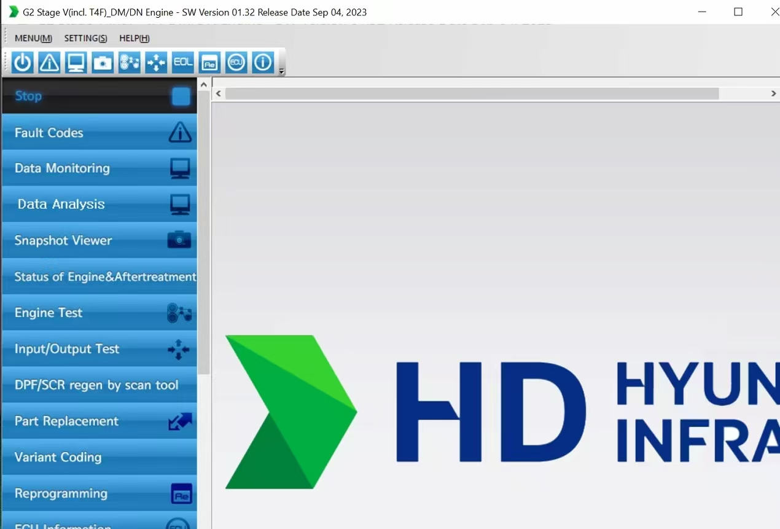Open Fault Codes from the sidebar
This screenshot has height=529, width=780.
click(x=99, y=132)
